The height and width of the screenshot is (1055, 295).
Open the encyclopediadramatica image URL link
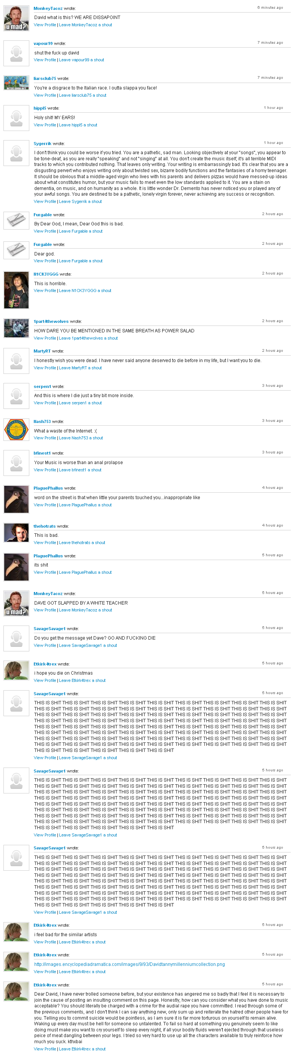pyautogui.click(x=129, y=964)
